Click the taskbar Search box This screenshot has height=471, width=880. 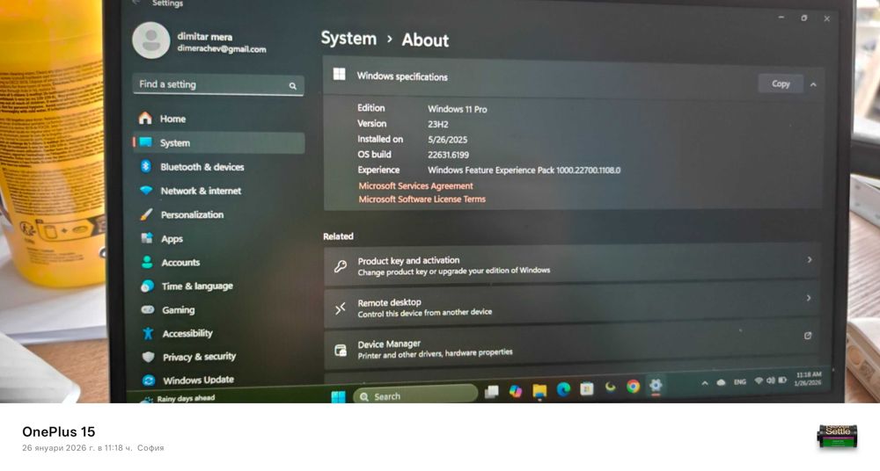click(x=415, y=395)
